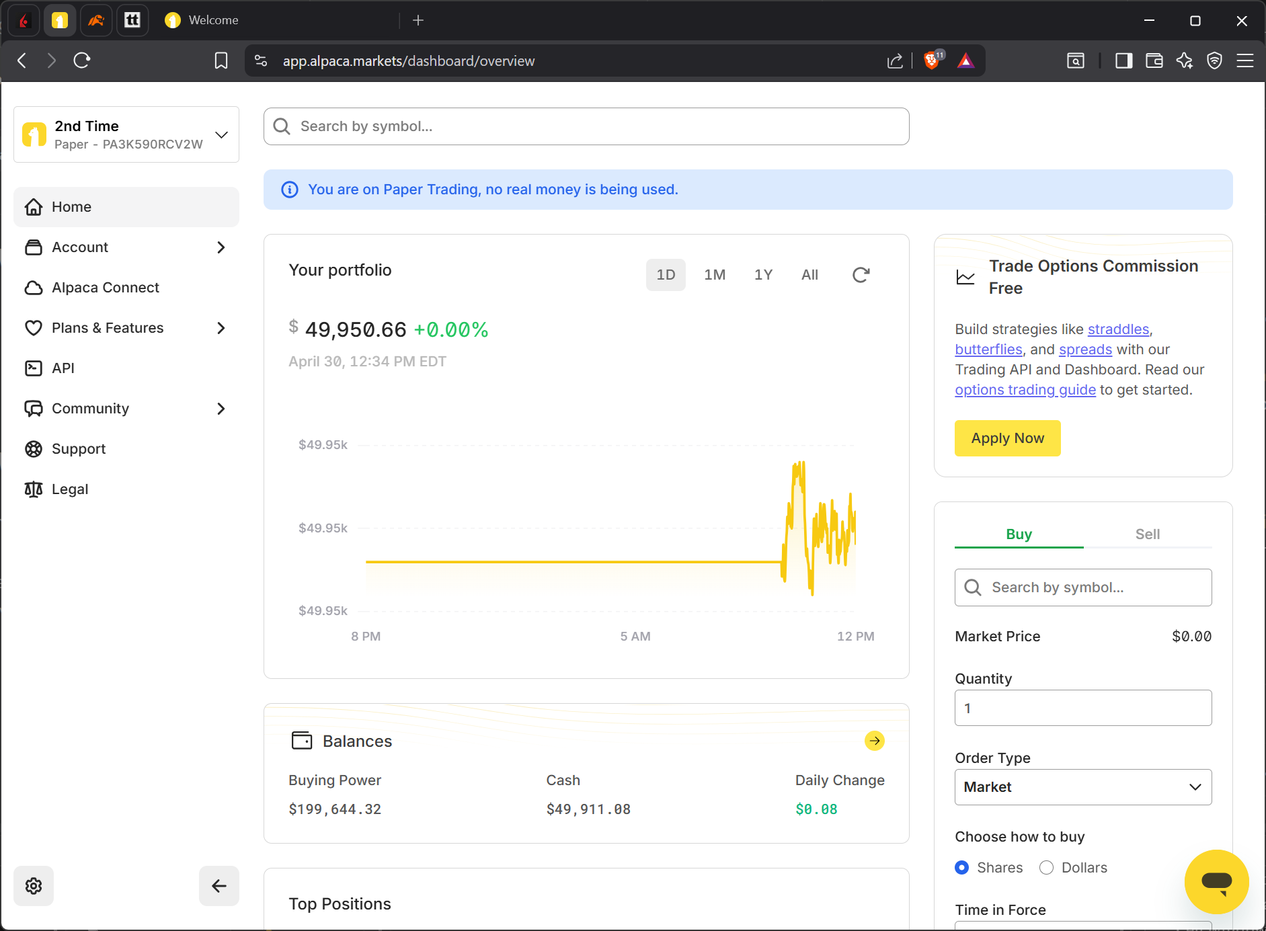Click the Account wallet icon
Image resolution: width=1266 pixels, height=931 pixels.
pos(34,247)
